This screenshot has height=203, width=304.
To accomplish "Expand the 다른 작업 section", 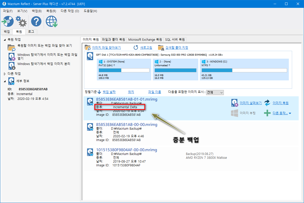I will click(x=4, y=74).
